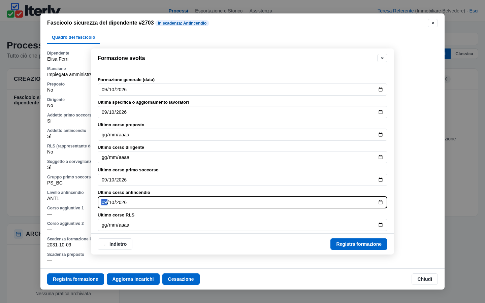Select the Quadro del fascicolo tab

pyautogui.click(x=73, y=37)
